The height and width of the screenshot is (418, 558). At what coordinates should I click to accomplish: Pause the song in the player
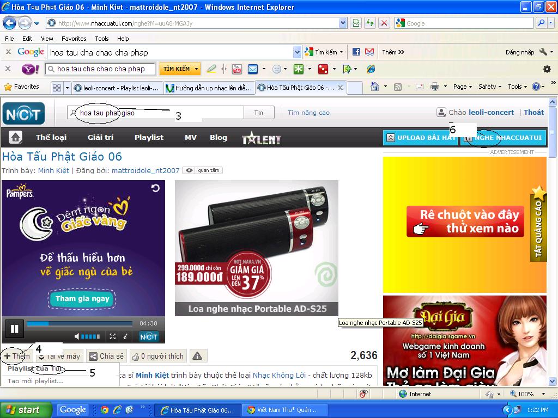(x=14, y=329)
